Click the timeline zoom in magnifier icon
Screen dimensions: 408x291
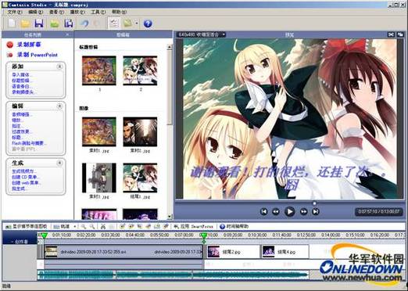pyautogui.click(x=84, y=227)
